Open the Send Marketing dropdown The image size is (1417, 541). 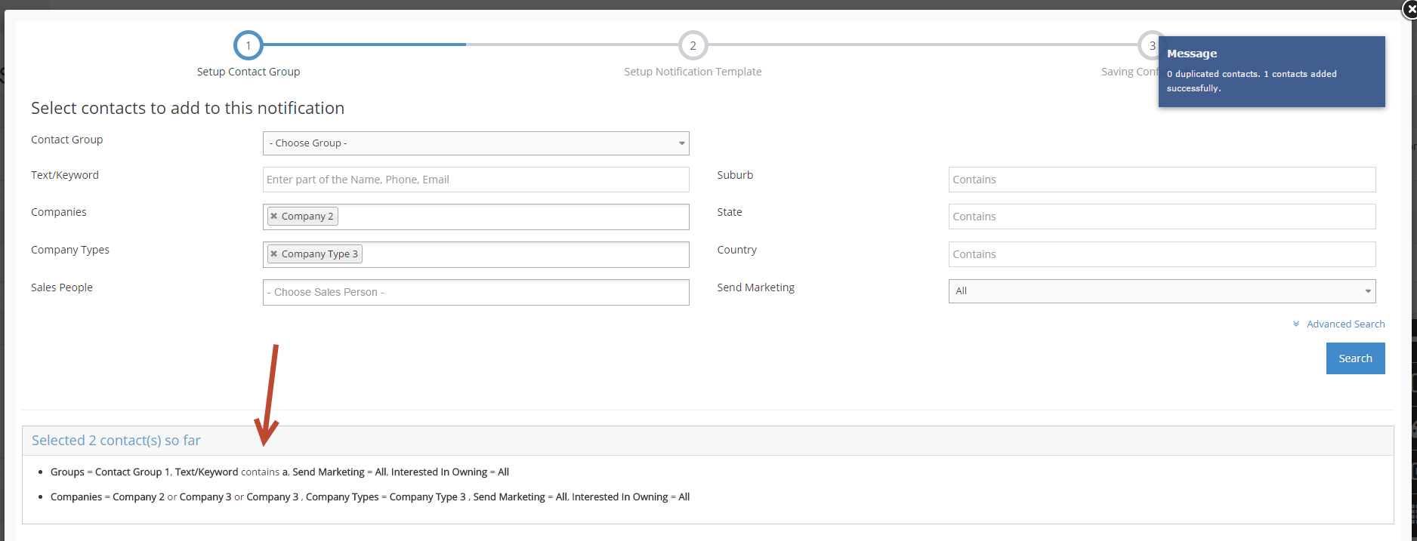pos(1161,291)
